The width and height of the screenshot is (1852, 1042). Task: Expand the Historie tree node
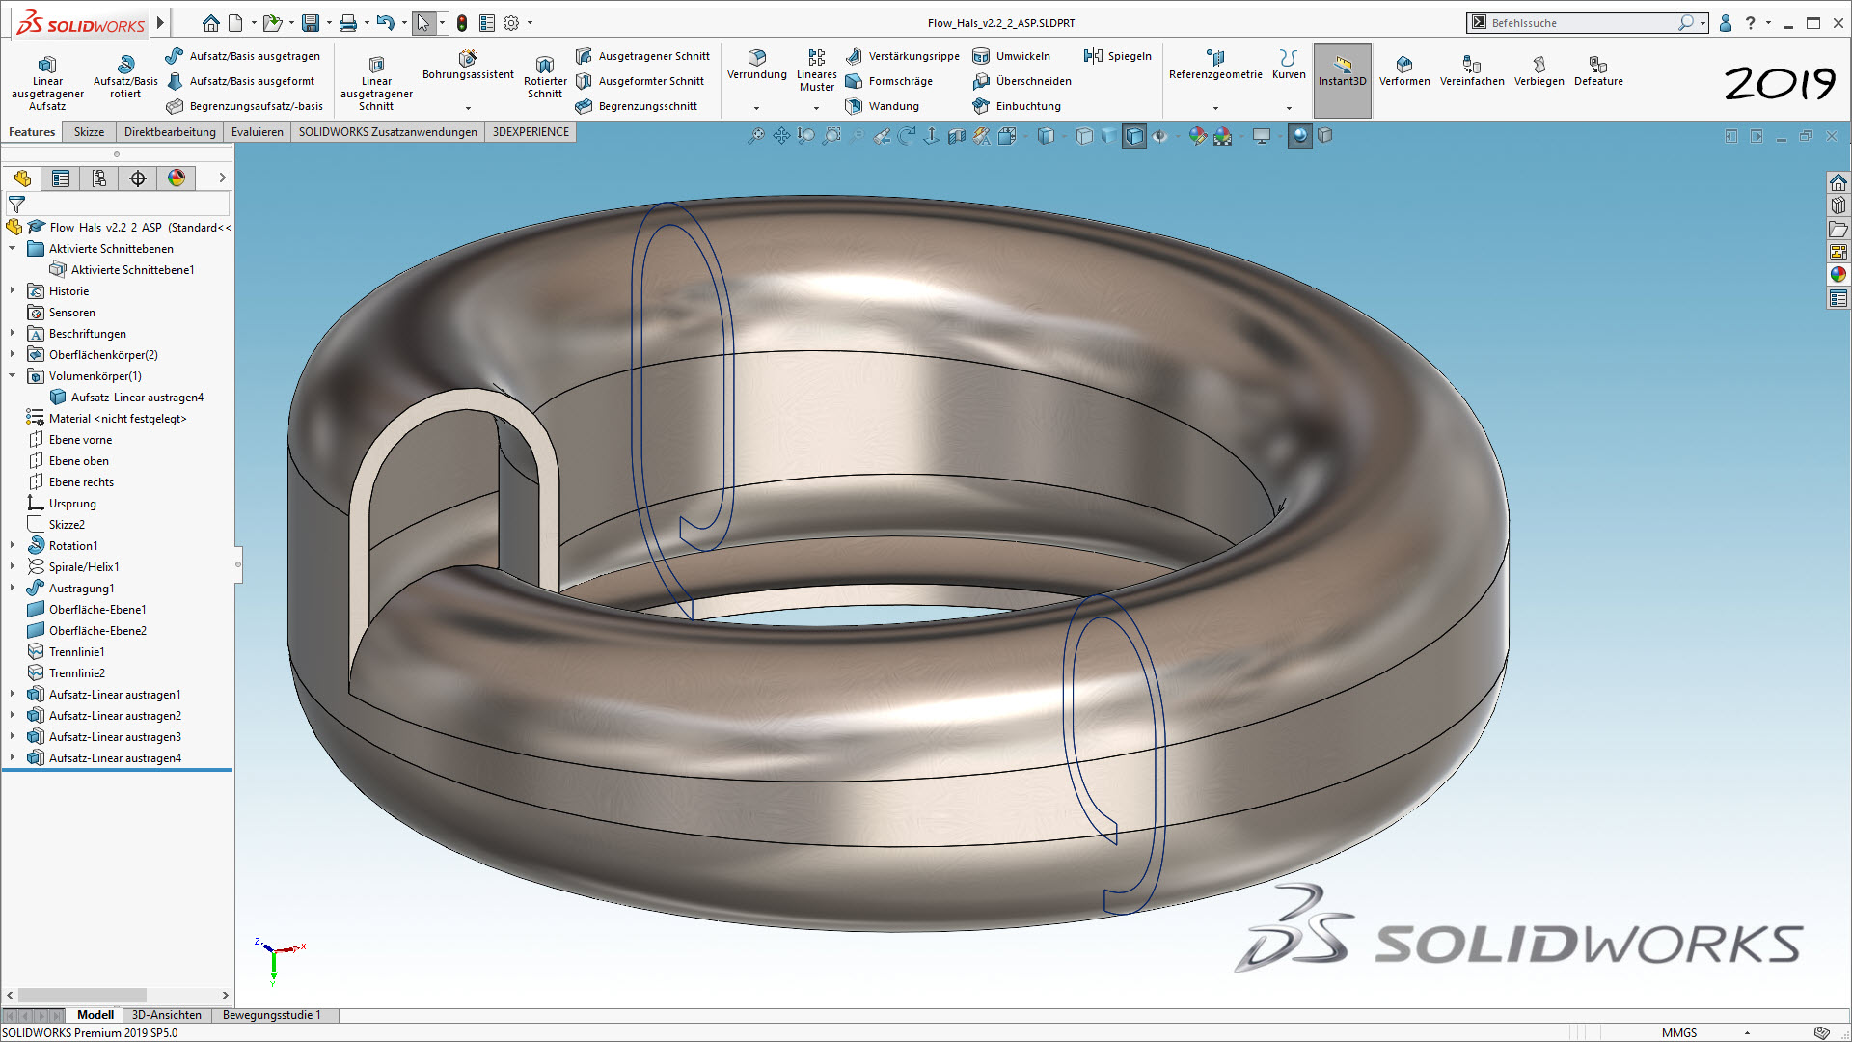click(x=12, y=290)
